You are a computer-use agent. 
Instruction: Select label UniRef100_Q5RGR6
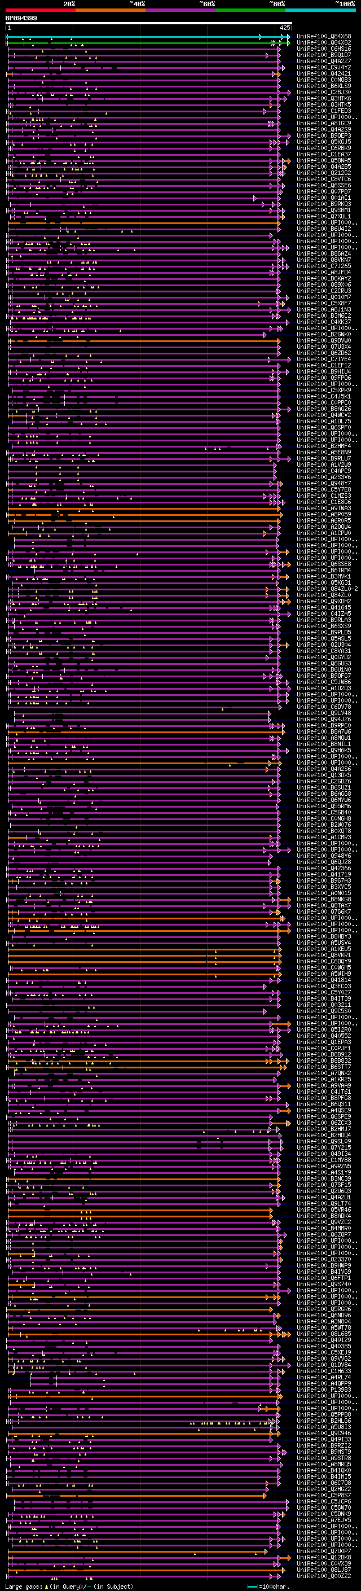pos(324,1309)
